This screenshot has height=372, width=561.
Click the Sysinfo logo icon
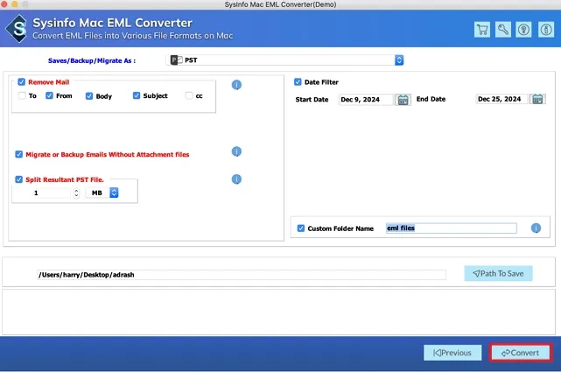pos(18,29)
